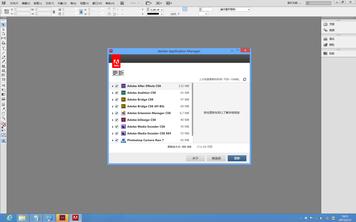Select the Rectangle tool
The width and height of the screenshot is (356, 222).
[x=4, y=71]
